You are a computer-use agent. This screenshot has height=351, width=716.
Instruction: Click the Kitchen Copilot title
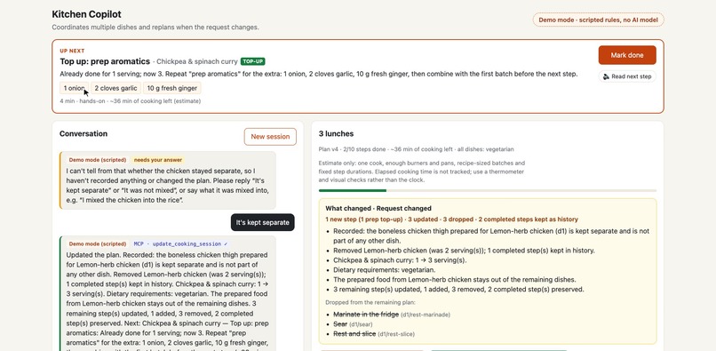[x=86, y=14]
